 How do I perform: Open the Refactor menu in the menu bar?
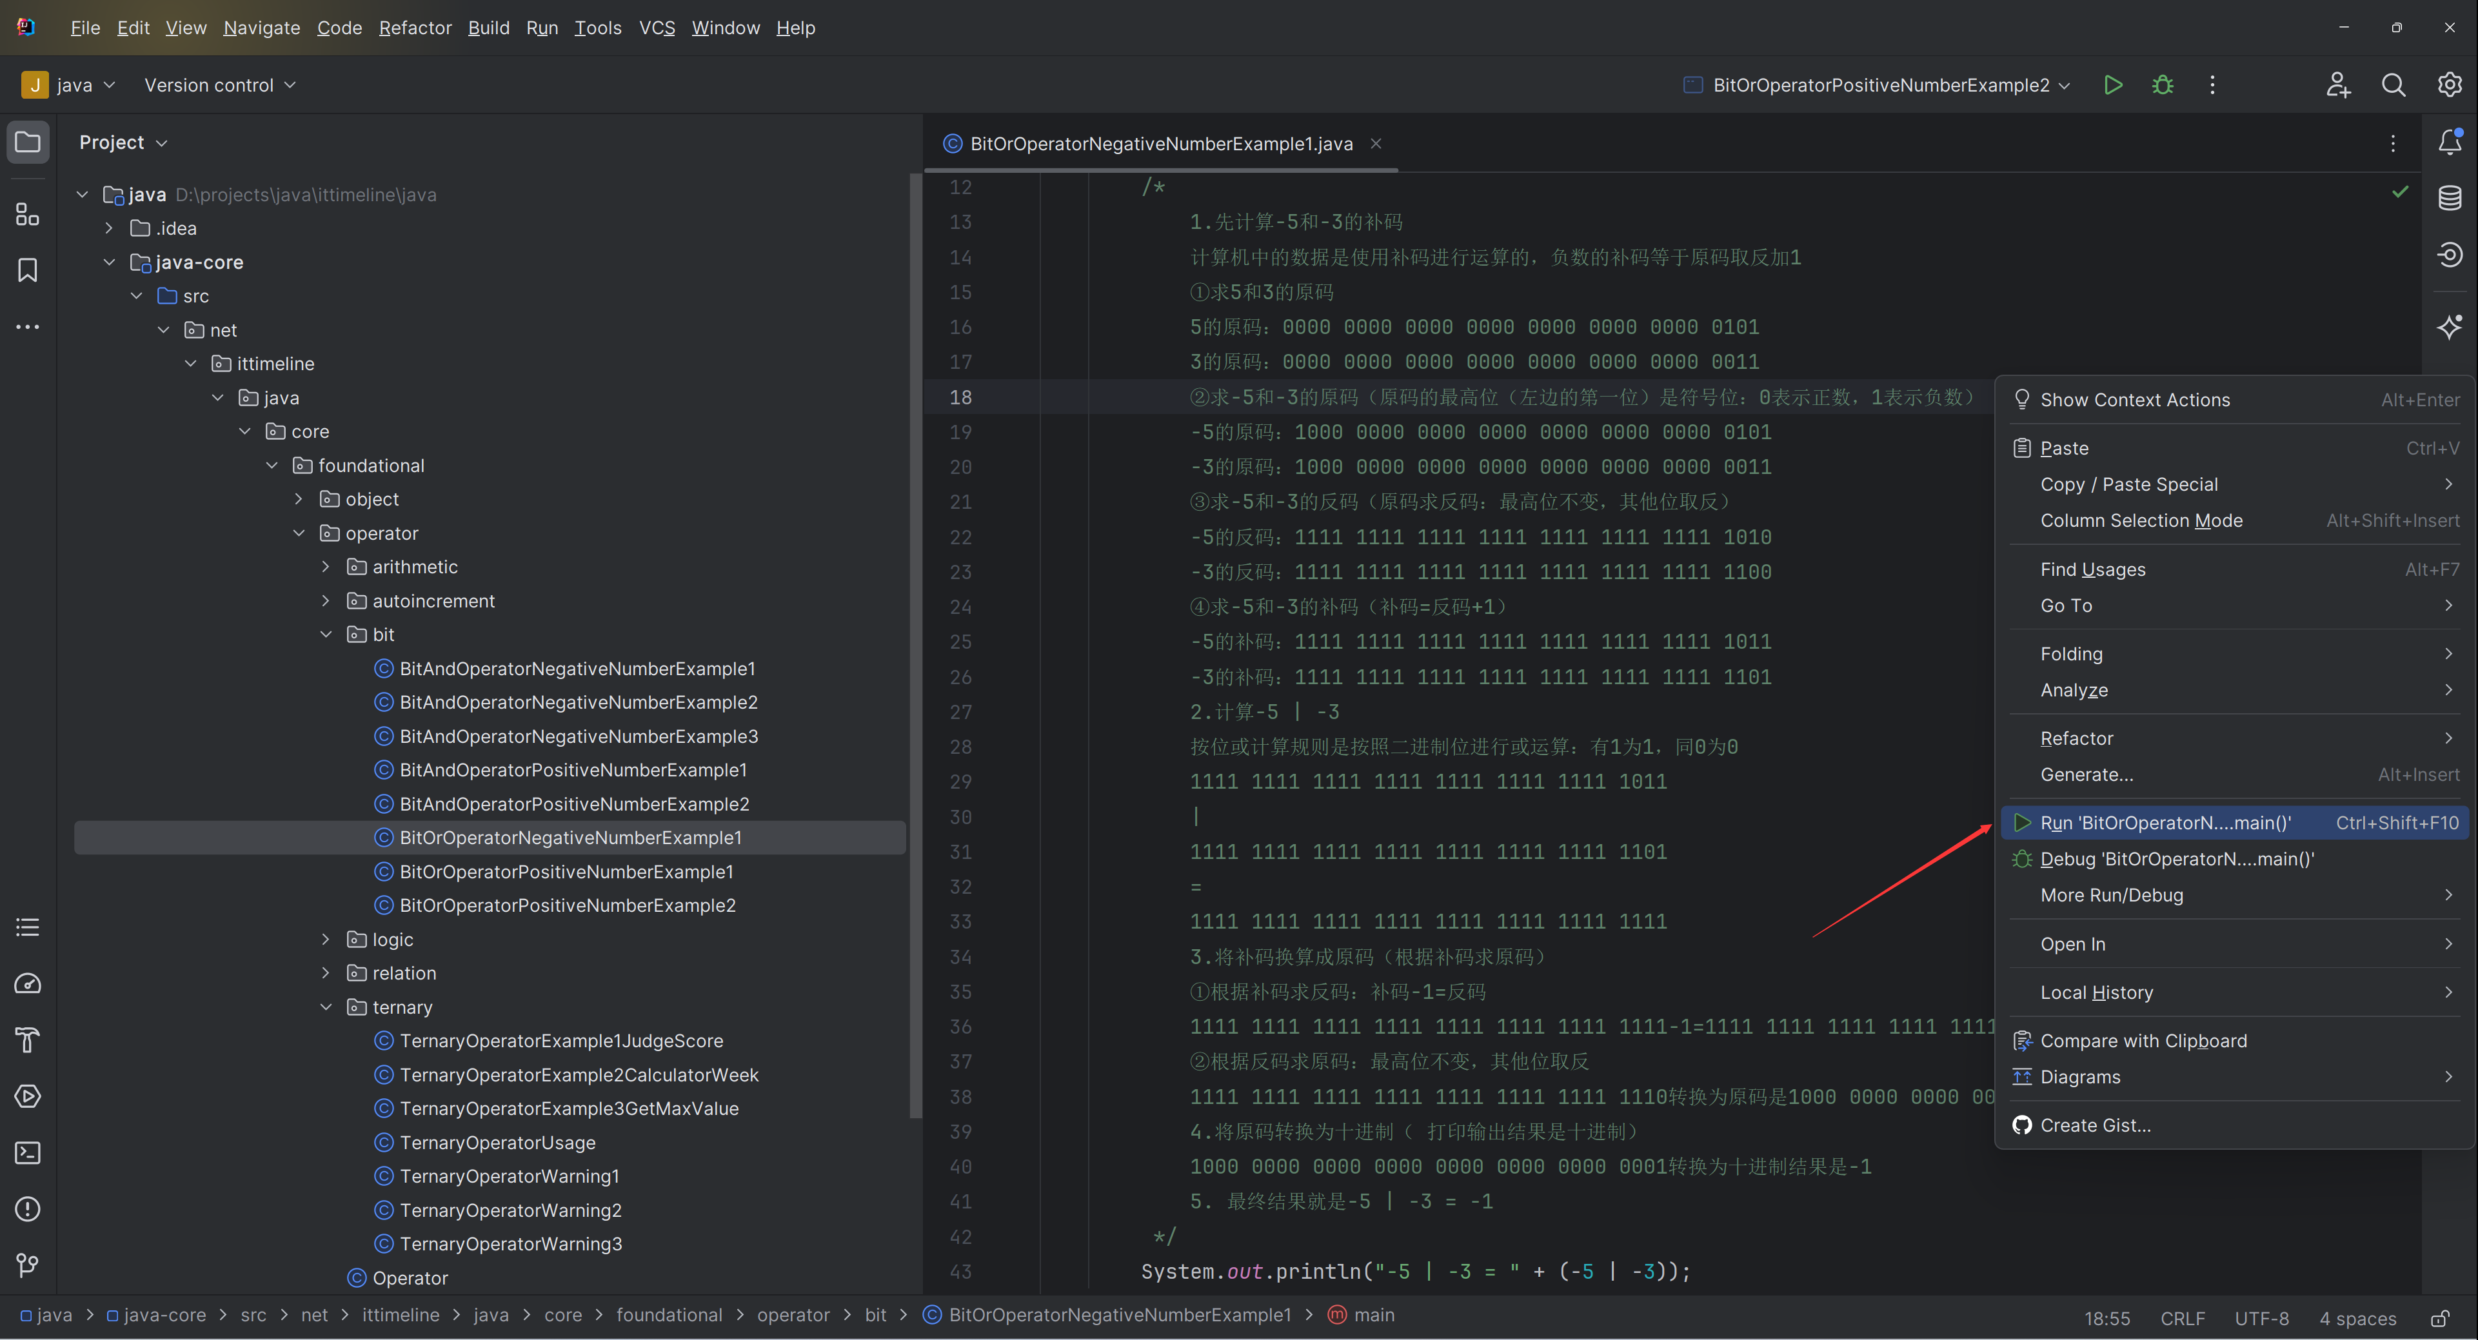[415, 28]
